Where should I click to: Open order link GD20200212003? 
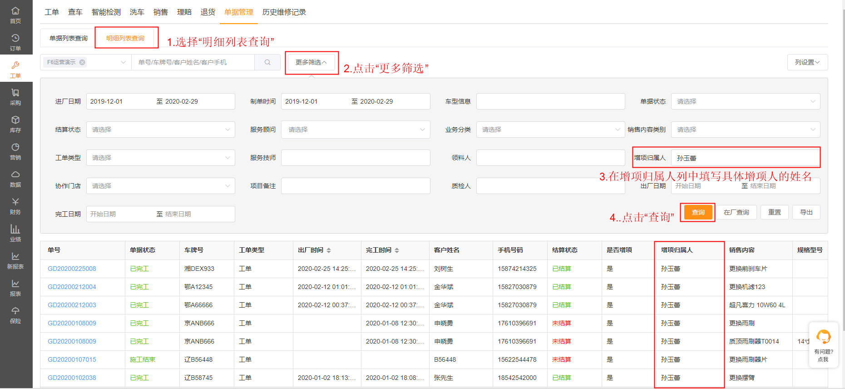(72, 305)
